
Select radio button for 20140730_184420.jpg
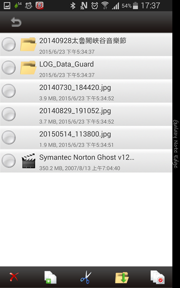pyautogui.click(x=9, y=91)
